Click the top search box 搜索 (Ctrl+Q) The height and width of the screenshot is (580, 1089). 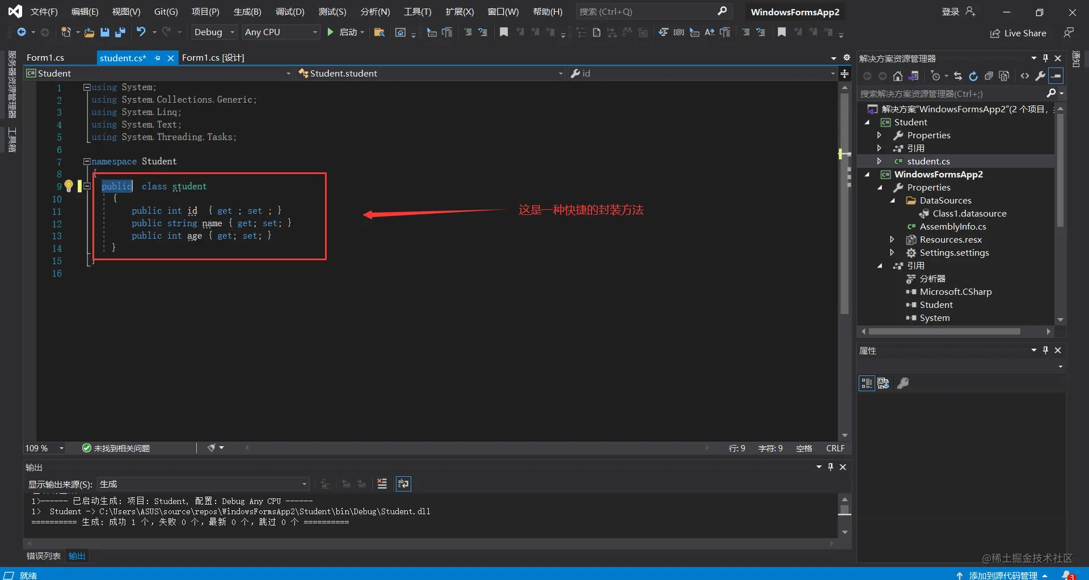pyautogui.click(x=653, y=11)
